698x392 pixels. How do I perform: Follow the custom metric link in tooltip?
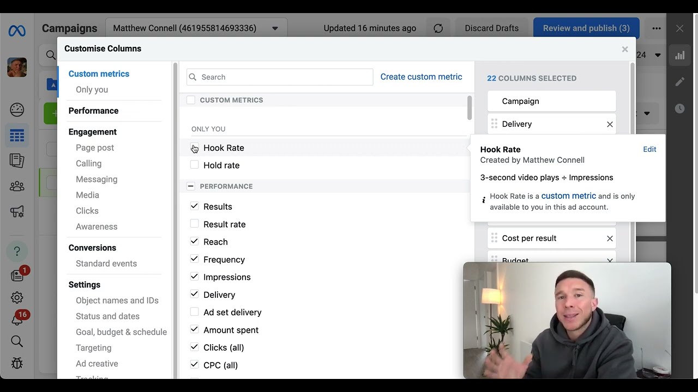click(568, 196)
